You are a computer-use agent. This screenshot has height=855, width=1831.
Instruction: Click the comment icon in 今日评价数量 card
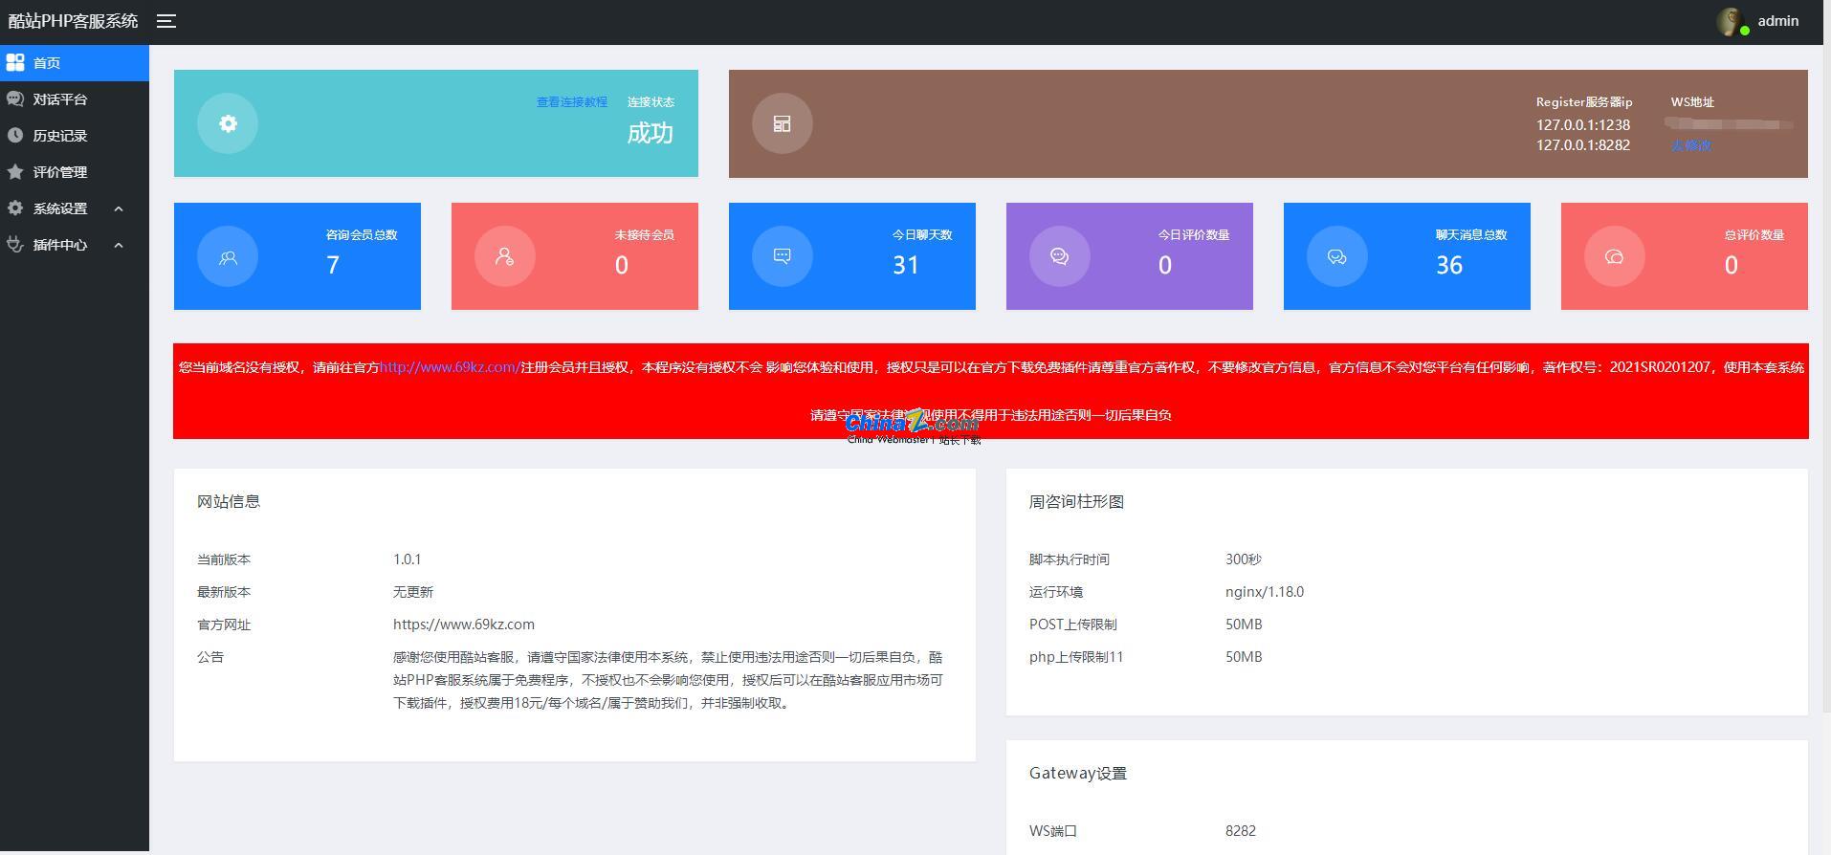(x=1059, y=256)
